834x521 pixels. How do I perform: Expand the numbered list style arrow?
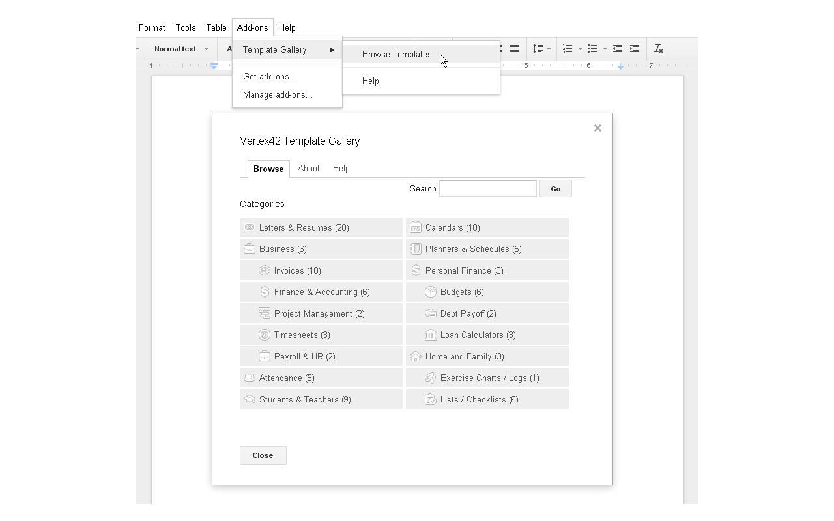(x=580, y=49)
